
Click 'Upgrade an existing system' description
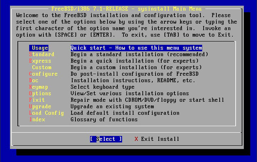tap(112, 107)
